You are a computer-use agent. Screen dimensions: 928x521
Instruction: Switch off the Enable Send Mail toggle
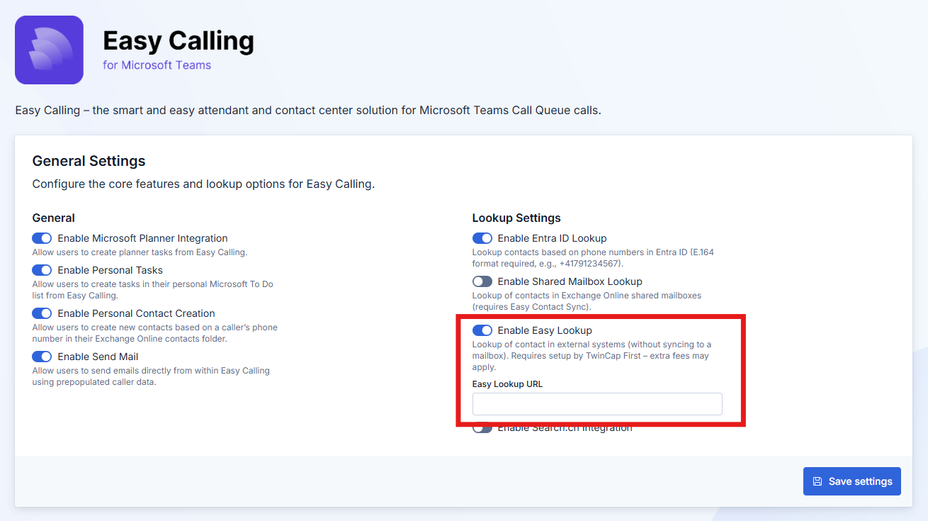coord(42,357)
